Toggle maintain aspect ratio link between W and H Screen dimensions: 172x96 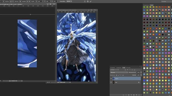pos(27,1)
